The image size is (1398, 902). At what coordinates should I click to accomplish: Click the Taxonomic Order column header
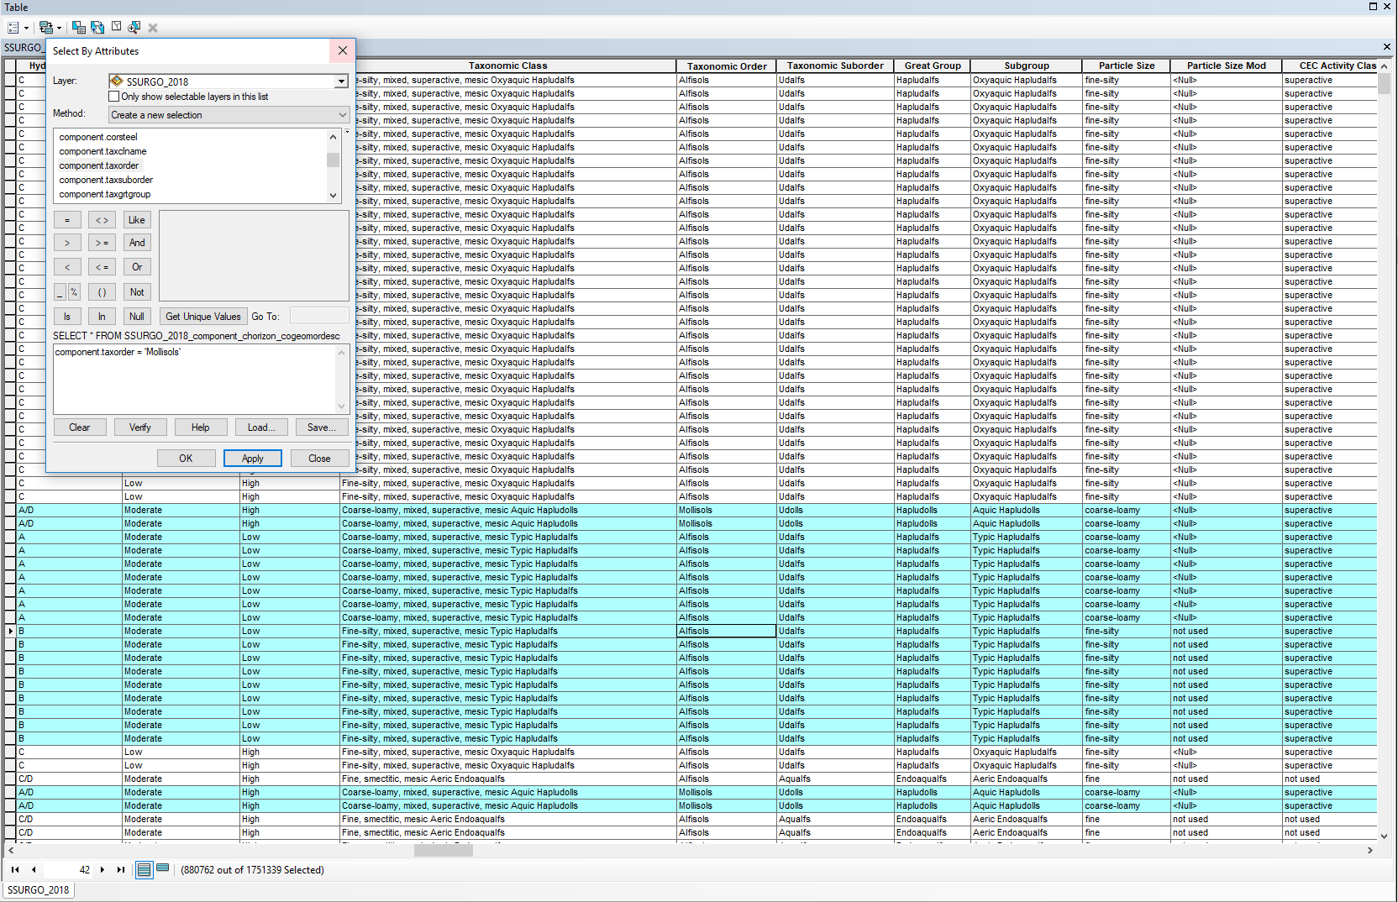pyautogui.click(x=727, y=66)
